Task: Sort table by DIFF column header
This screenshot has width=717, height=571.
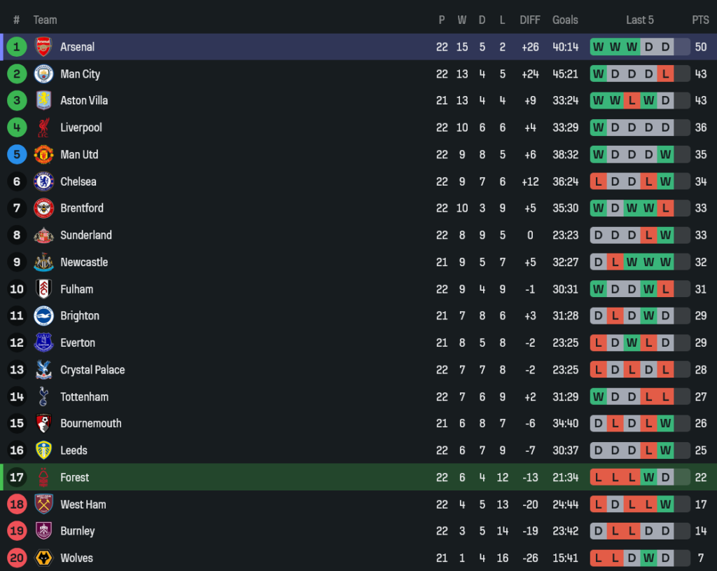Action: coord(530,20)
